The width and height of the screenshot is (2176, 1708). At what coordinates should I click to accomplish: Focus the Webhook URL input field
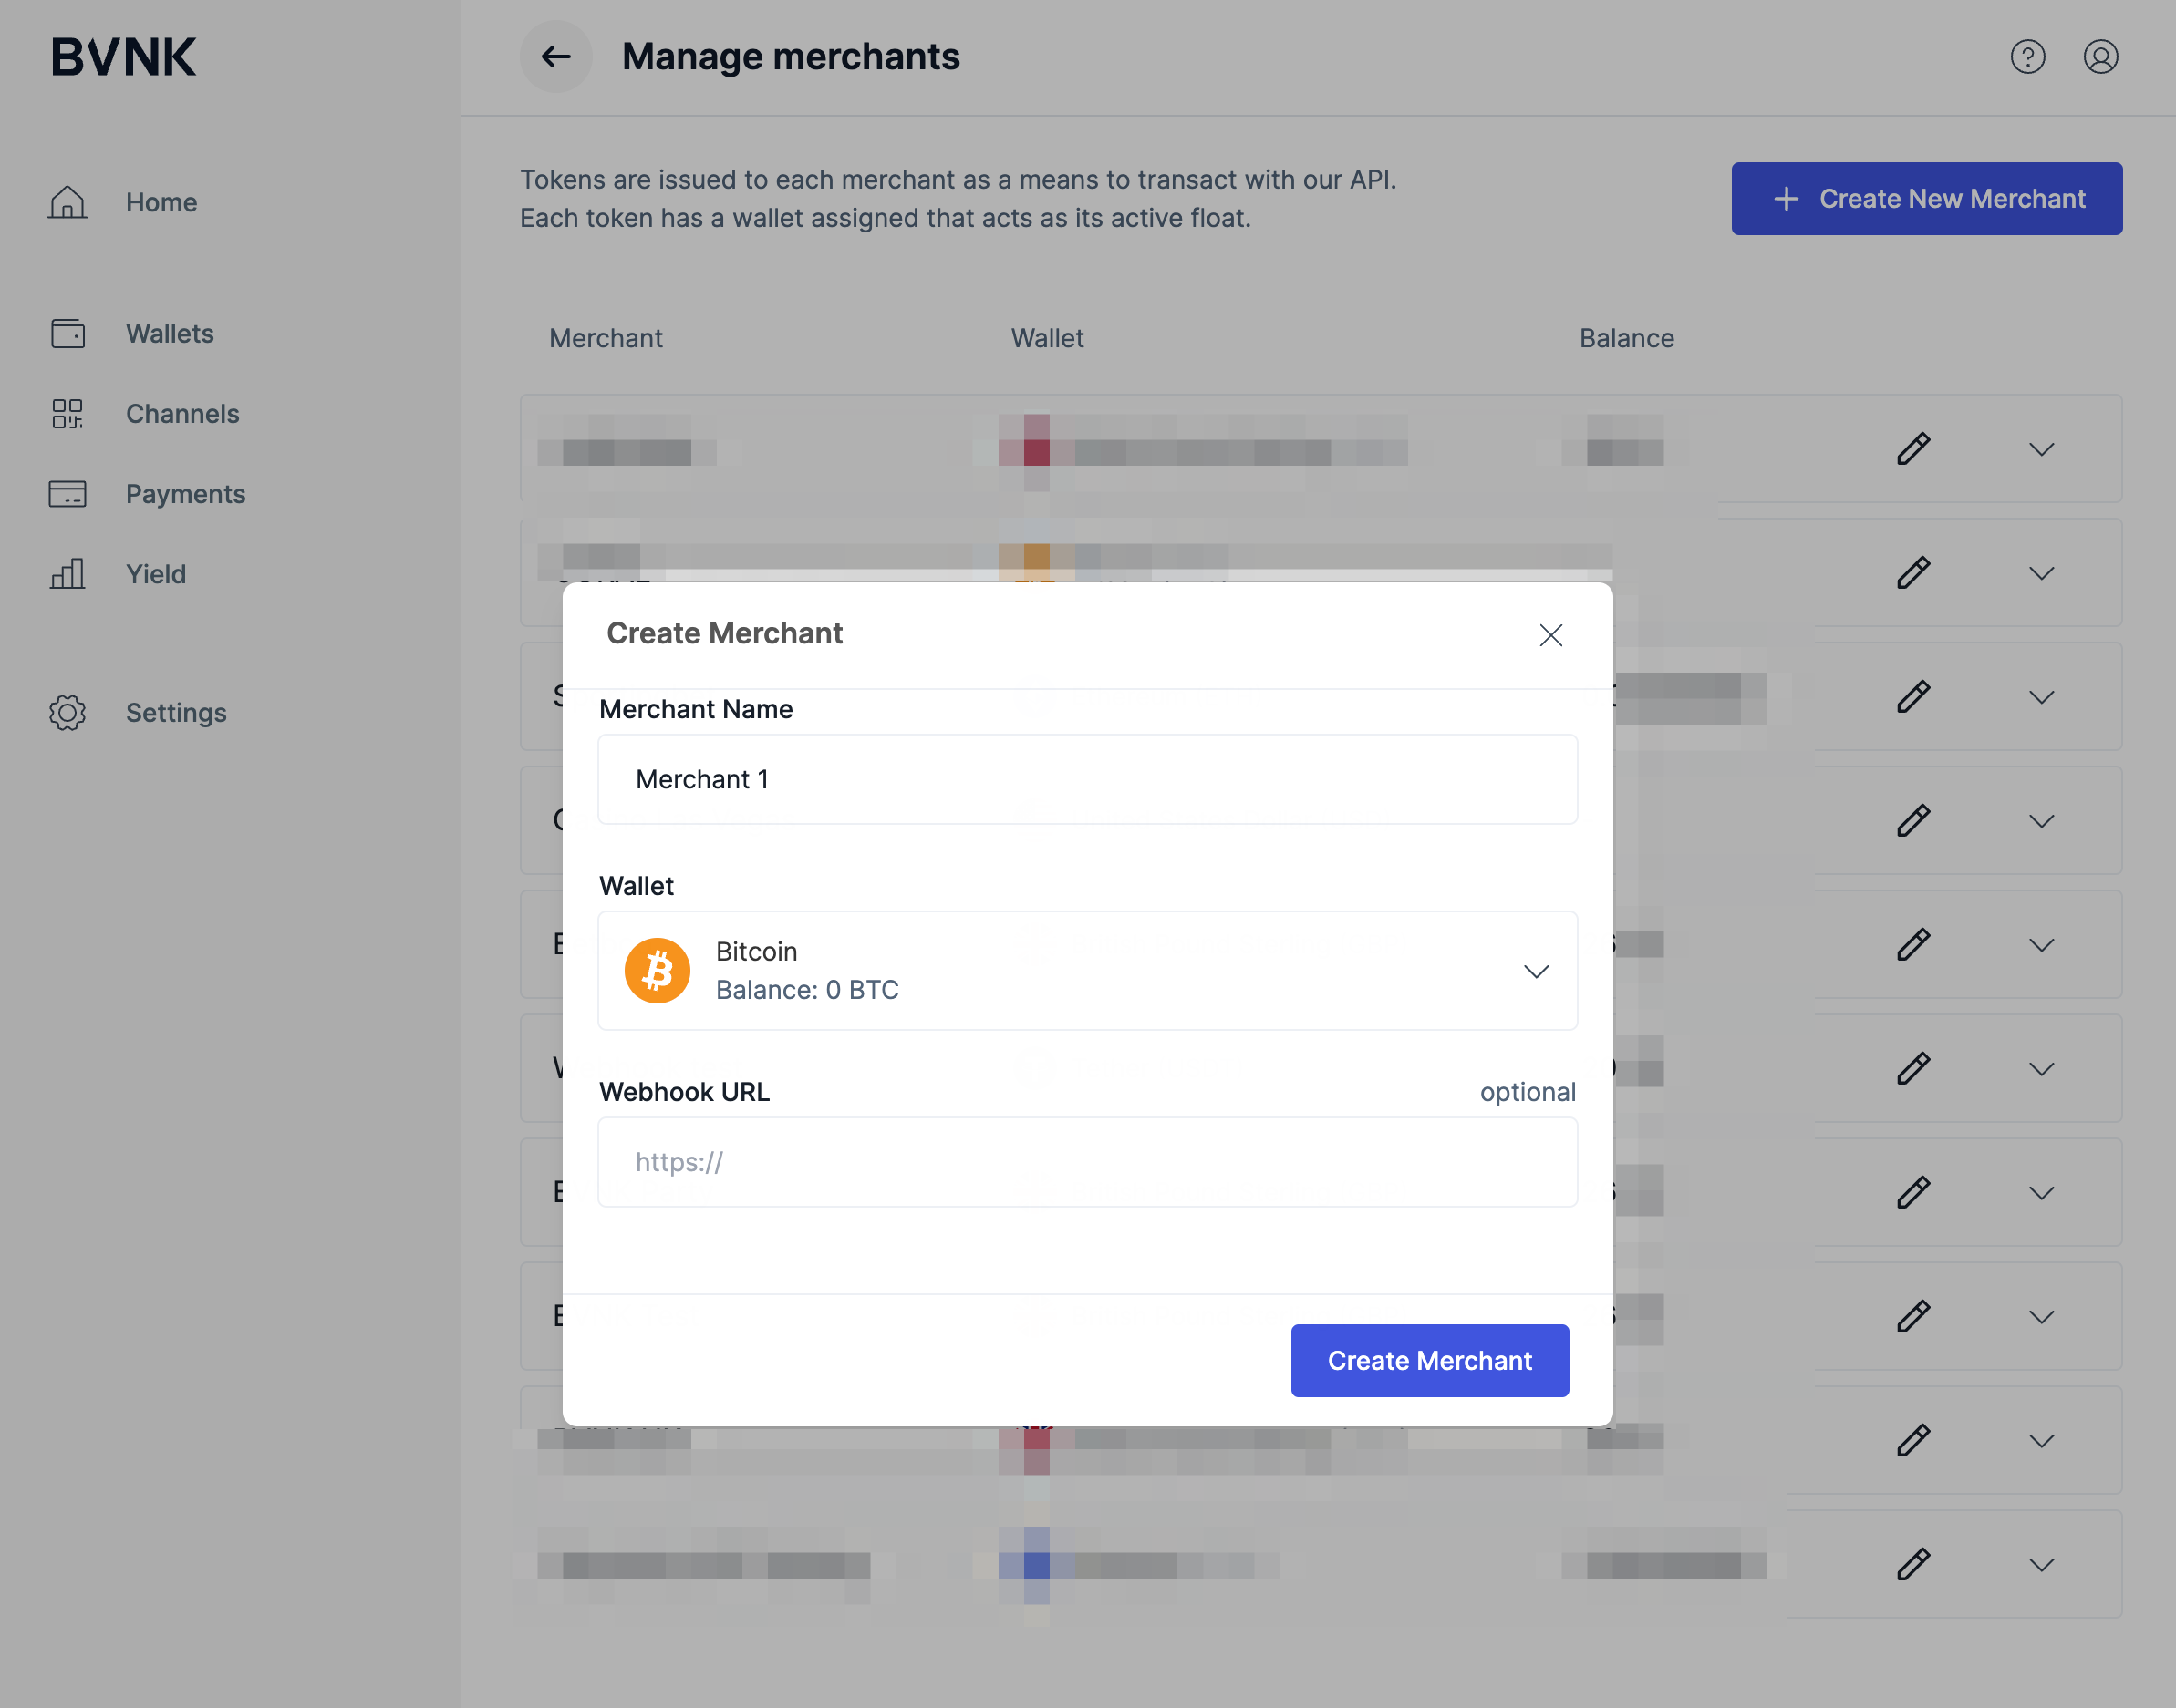pyautogui.click(x=1087, y=1162)
